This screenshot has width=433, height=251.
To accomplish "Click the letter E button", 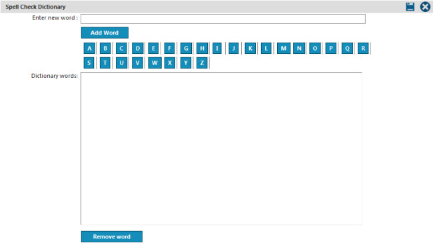I will [x=153, y=49].
